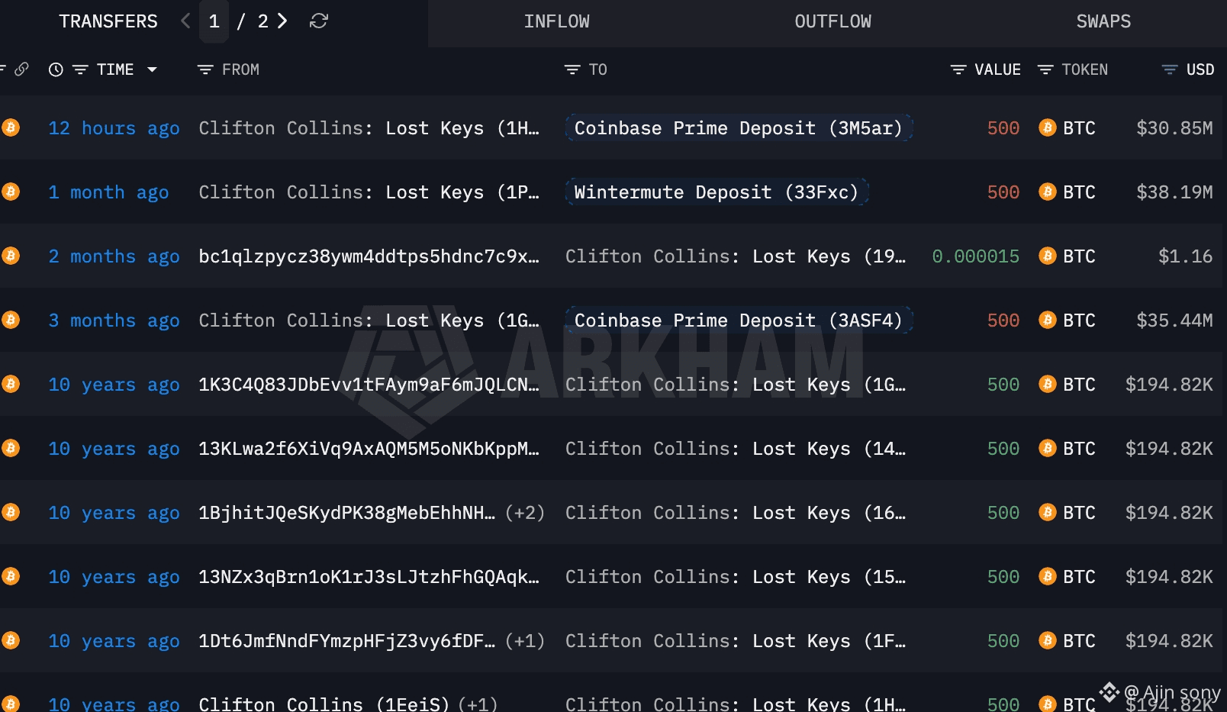Switch to the SWAPS tab
1227x712 pixels.
(x=1103, y=21)
